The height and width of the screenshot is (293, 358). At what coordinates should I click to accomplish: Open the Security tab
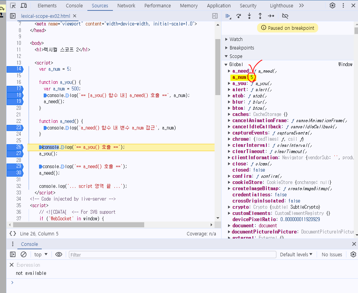[x=248, y=5]
